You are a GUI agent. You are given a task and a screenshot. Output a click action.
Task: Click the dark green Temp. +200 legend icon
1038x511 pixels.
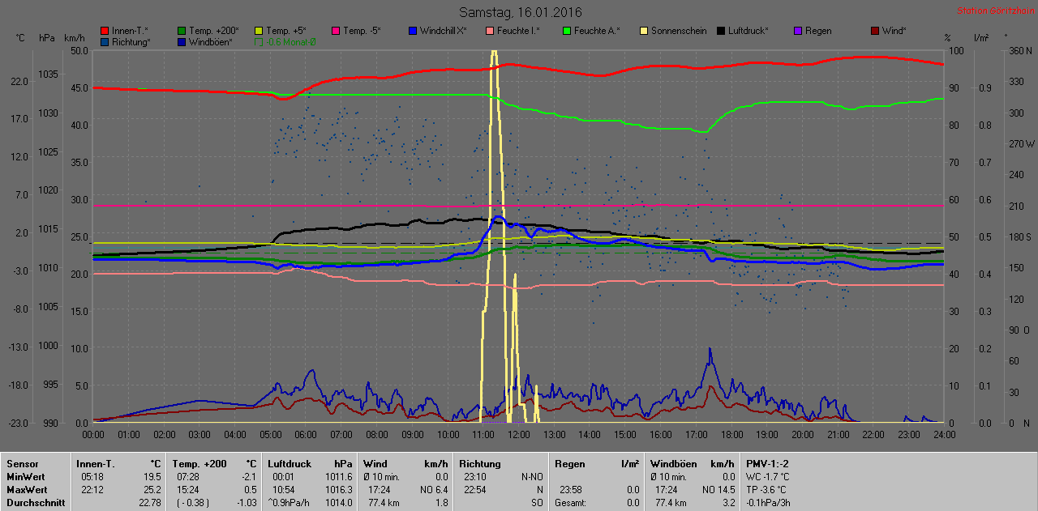[x=182, y=31]
